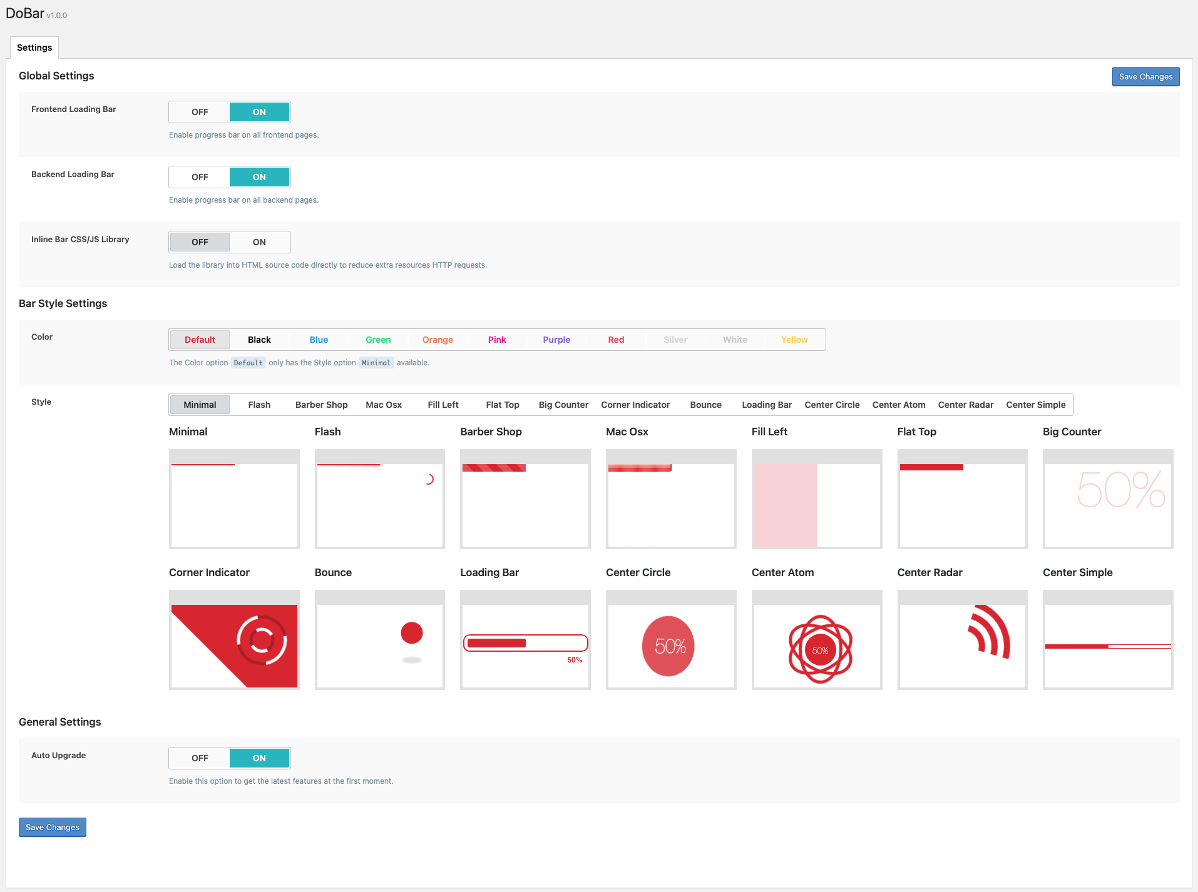This screenshot has height=892, width=1198.
Task: Pick the Big Counter 50% preview thumbnail
Action: (1108, 499)
